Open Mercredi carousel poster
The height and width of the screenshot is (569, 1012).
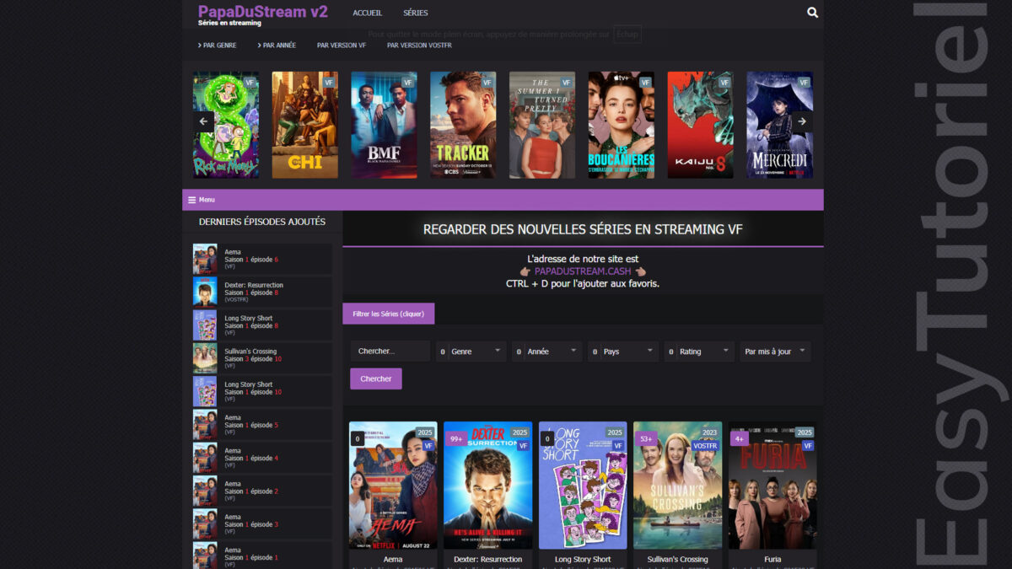click(x=780, y=125)
